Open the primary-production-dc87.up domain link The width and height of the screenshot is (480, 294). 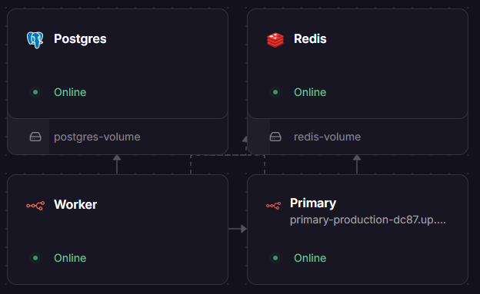(x=368, y=220)
